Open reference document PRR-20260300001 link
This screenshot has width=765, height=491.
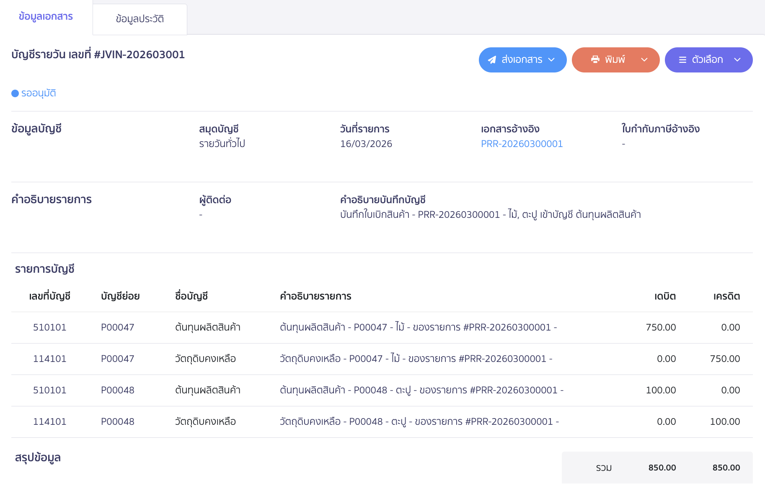click(x=522, y=144)
